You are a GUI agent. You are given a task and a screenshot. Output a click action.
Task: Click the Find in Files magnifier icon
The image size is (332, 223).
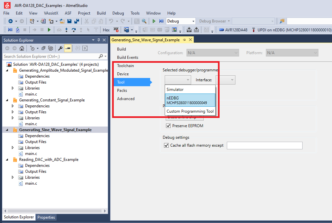tap(144, 21)
